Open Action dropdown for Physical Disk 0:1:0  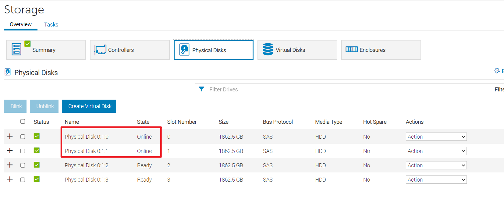click(436, 137)
